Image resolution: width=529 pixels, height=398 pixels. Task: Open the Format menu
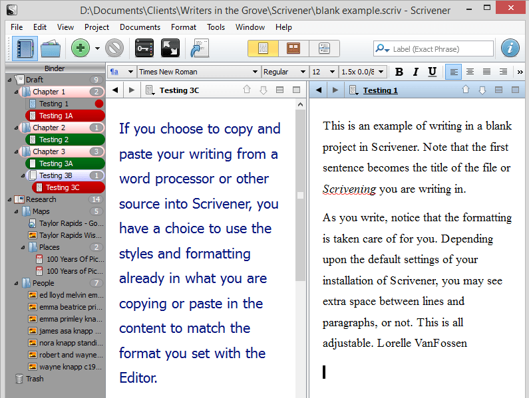click(x=184, y=27)
